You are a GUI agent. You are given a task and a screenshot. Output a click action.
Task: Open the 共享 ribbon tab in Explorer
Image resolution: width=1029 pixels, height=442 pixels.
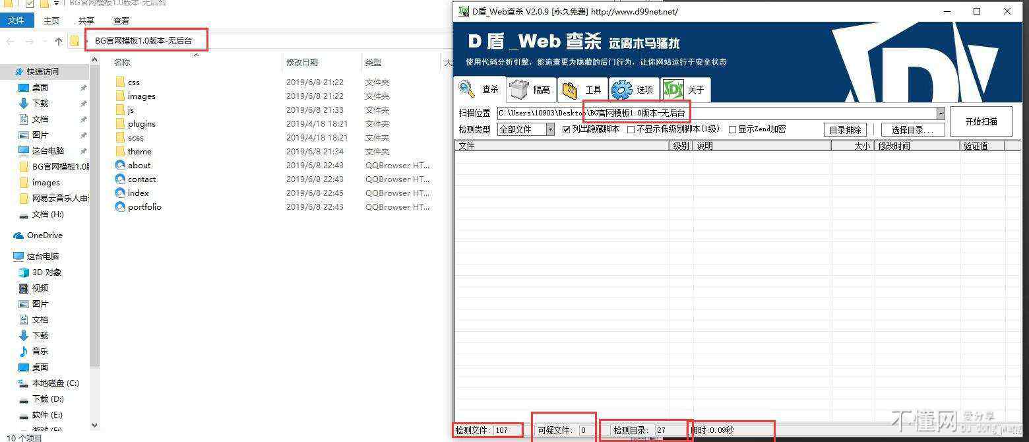tap(86, 20)
